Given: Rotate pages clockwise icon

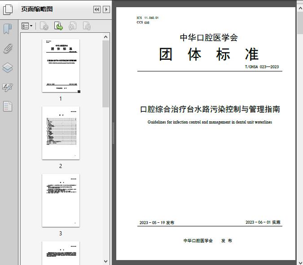Looking at the screenshot, I should [87, 26].
